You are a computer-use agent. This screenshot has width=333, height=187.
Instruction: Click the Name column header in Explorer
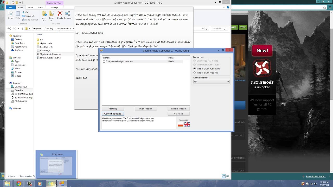(x=39, y=35)
